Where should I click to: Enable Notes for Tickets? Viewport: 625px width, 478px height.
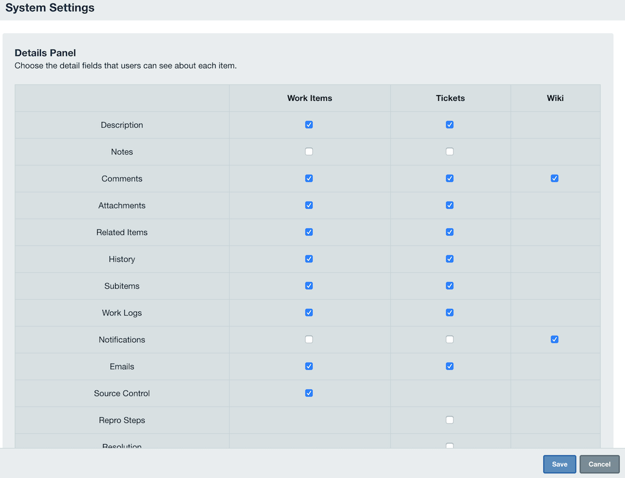coord(450,151)
